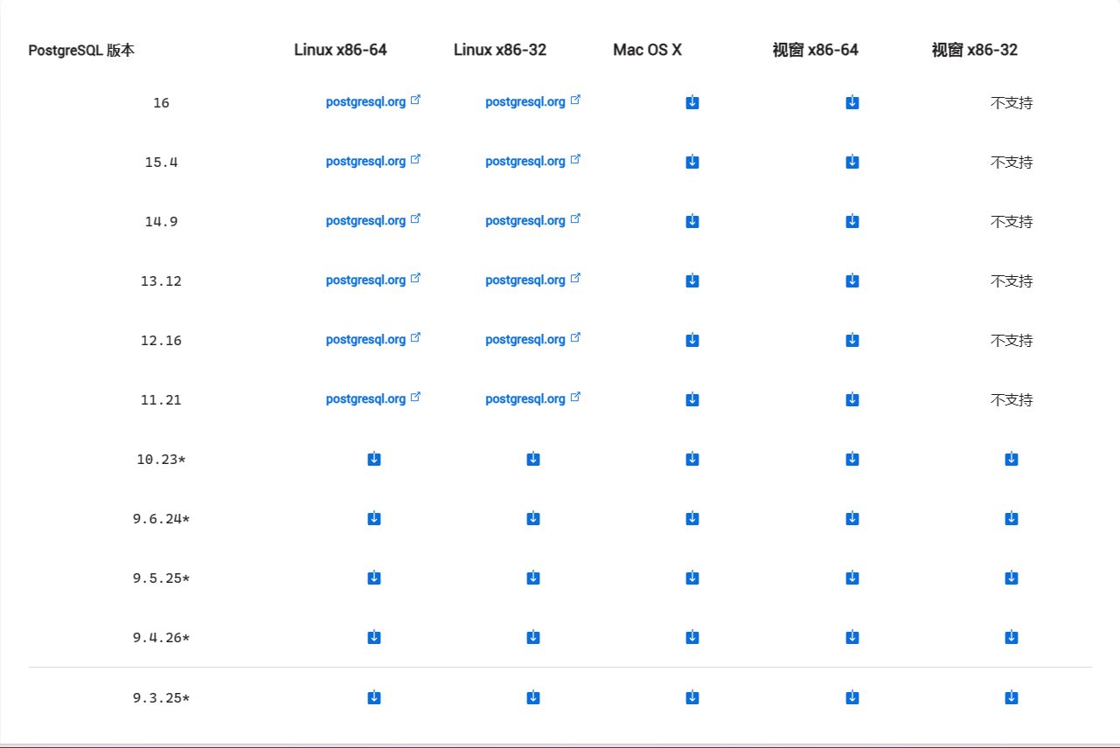
Task: Download PostgreSQL 9.4.26 for Mac OS X
Action: (x=692, y=637)
